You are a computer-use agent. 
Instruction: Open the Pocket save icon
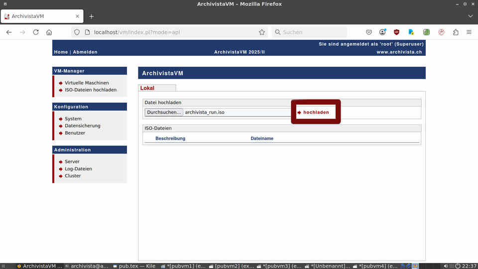click(369, 32)
